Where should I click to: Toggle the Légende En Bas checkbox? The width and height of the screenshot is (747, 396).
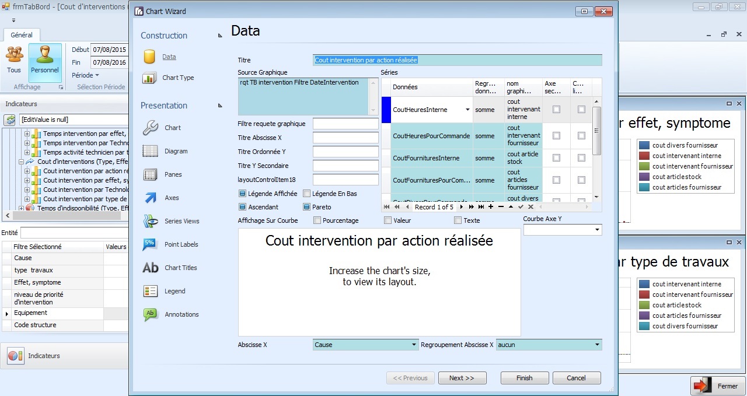click(x=307, y=194)
